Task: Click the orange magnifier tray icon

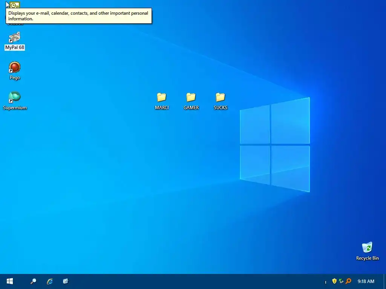Action: coord(348,281)
